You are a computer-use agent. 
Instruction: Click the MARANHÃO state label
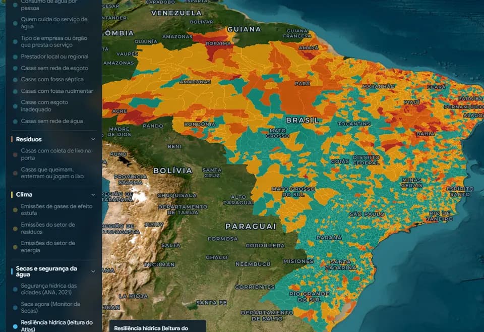pyautogui.click(x=379, y=86)
